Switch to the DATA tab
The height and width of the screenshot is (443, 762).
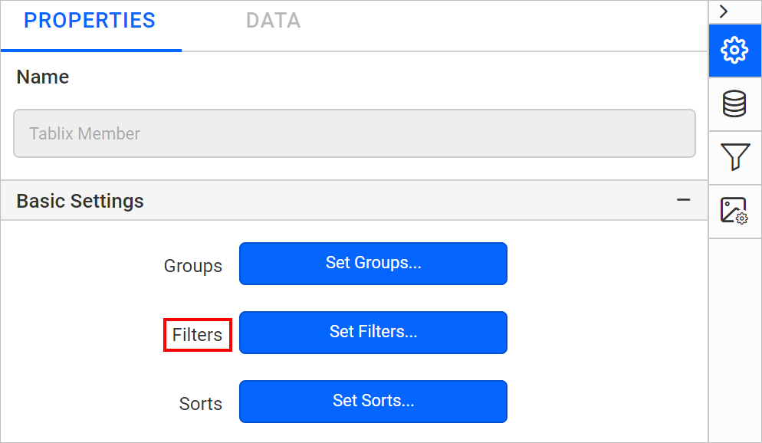(273, 21)
